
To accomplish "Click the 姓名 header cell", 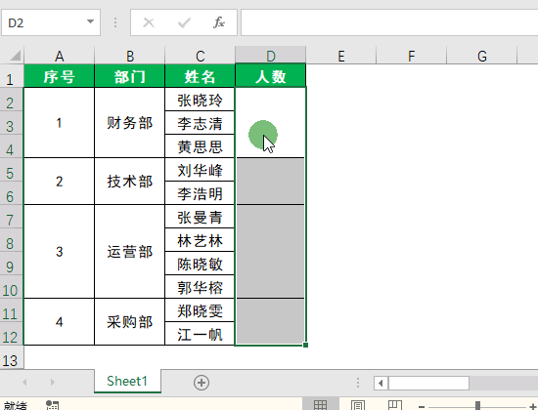I will tap(200, 76).
